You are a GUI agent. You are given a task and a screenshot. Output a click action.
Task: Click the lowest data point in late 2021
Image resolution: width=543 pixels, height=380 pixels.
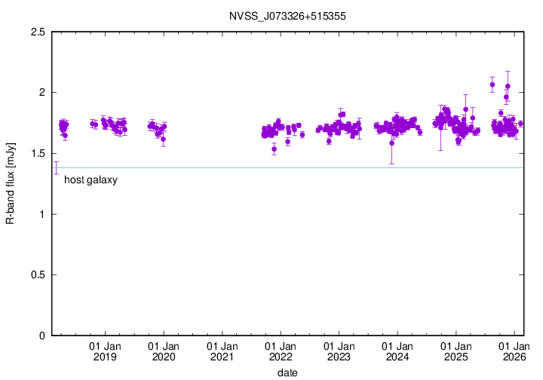point(275,149)
